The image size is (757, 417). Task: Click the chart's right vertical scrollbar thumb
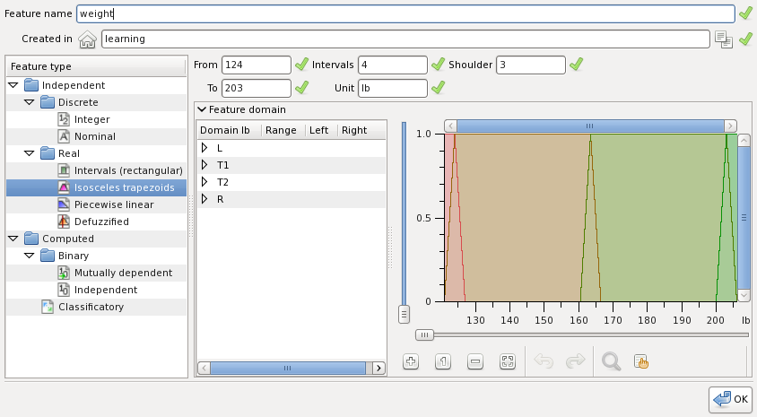[x=744, y=217]
